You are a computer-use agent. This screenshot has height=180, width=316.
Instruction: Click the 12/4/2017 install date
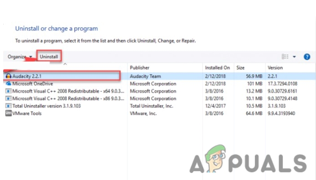tap(215, 106)
